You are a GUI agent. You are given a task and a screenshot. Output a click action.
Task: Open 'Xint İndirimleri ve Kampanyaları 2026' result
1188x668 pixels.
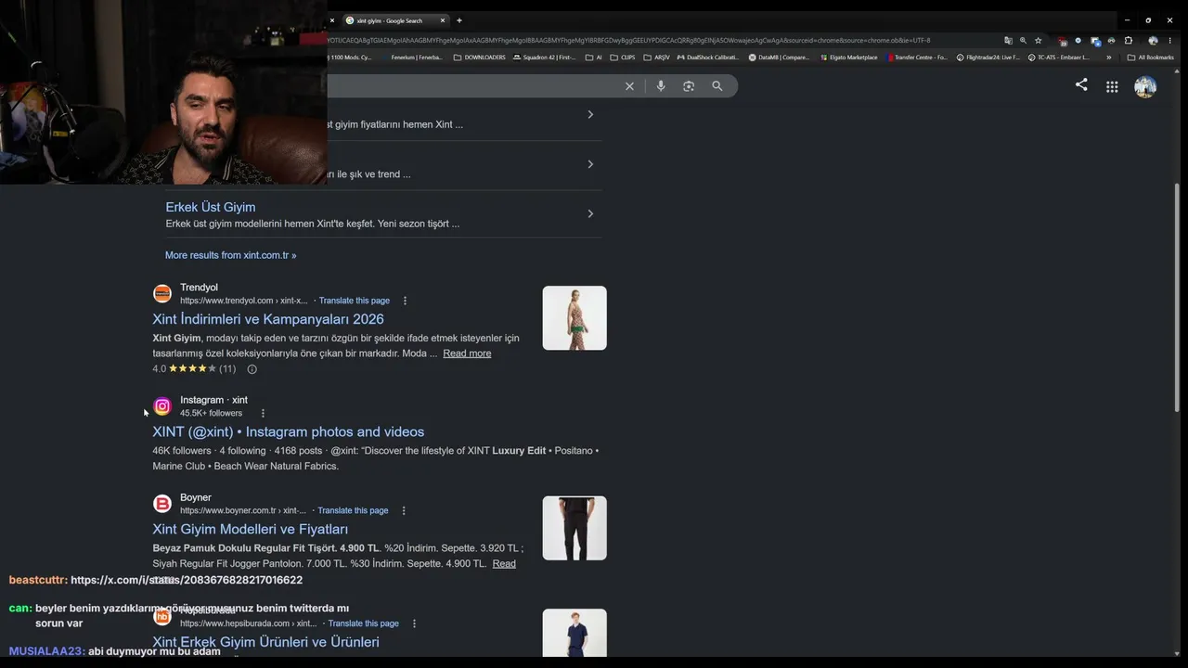268,319
